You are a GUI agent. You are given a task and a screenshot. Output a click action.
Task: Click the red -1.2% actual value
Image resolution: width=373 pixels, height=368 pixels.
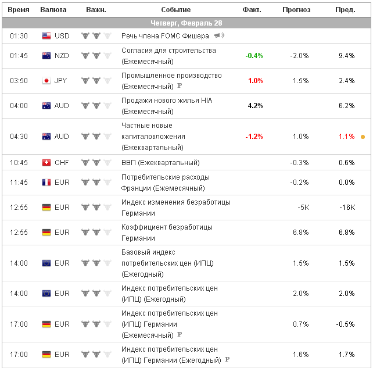point(254,137)
